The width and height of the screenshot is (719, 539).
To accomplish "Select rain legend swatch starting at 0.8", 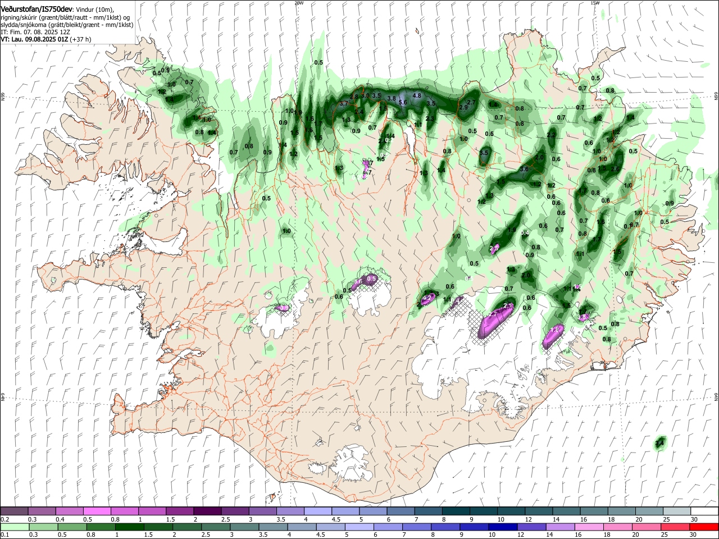I will coord(101,527).
